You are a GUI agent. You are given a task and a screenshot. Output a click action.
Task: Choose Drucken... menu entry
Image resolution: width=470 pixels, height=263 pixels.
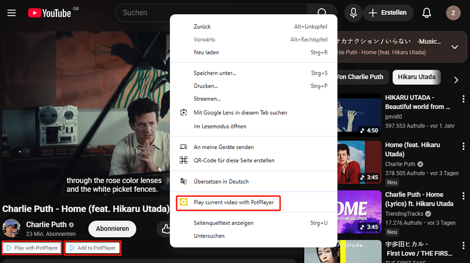tap(254, 86)
